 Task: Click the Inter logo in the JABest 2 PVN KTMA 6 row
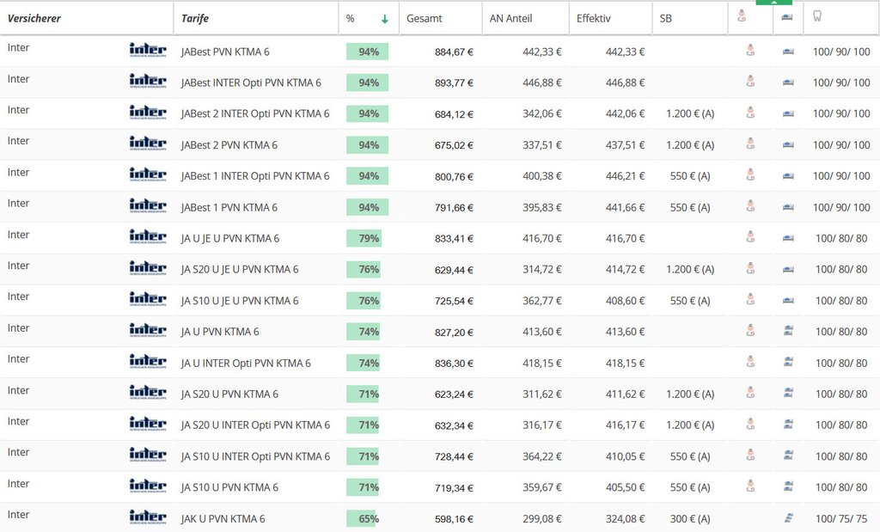[147, 144]
